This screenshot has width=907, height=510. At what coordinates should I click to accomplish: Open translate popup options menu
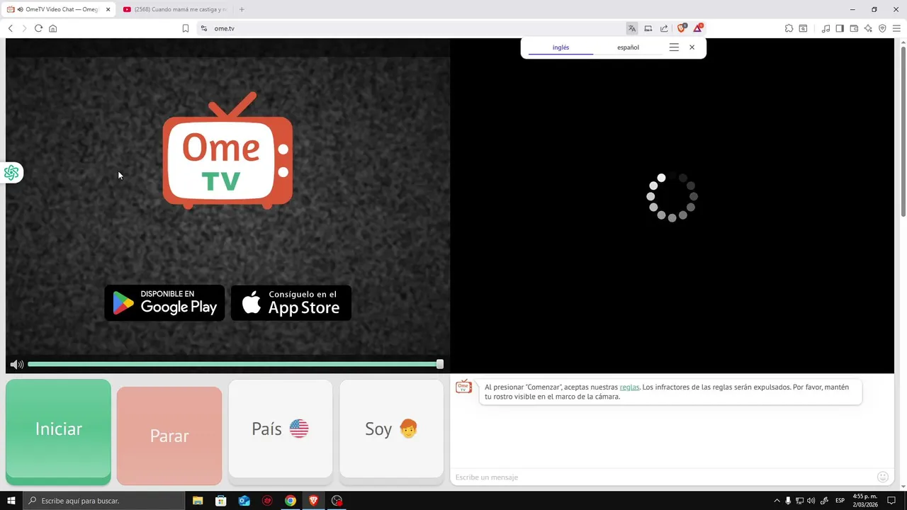(674, 47)
